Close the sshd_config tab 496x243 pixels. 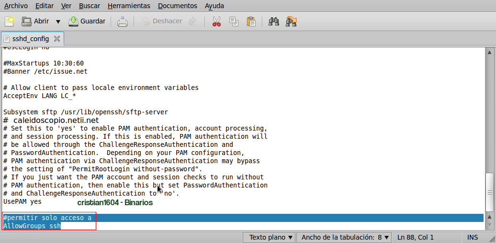57,39
